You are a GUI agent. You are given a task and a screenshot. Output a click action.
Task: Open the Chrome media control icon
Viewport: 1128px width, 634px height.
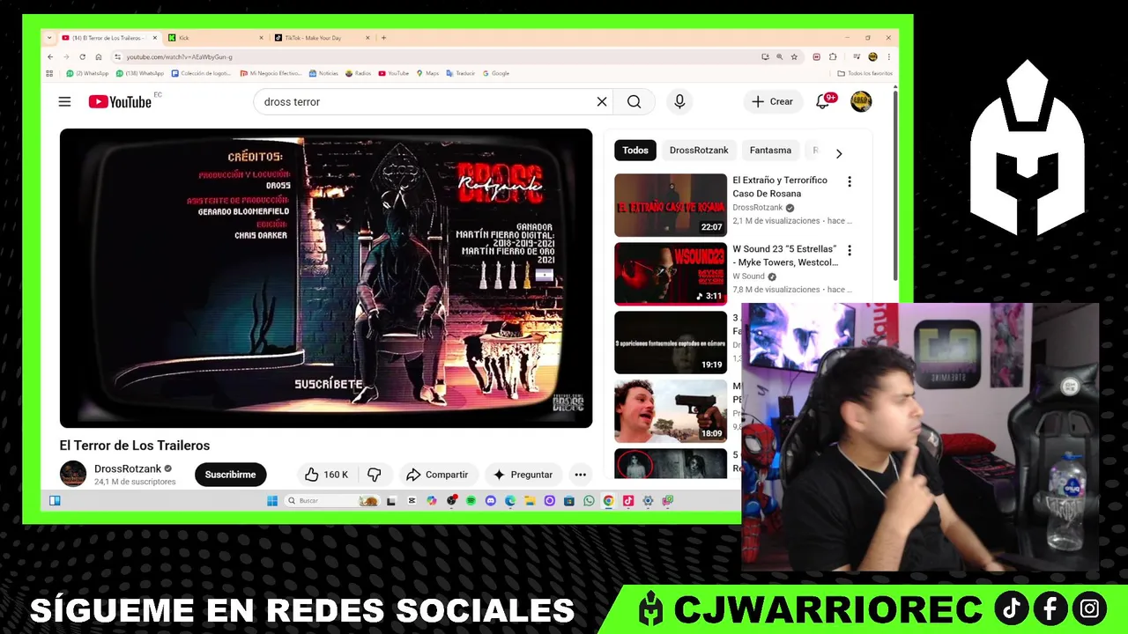click(x=857, y=57)
